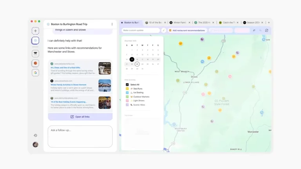The image size is (301, 169).
Task: Focus the Ask a follow-up text box
Action: tap(80, 136)
